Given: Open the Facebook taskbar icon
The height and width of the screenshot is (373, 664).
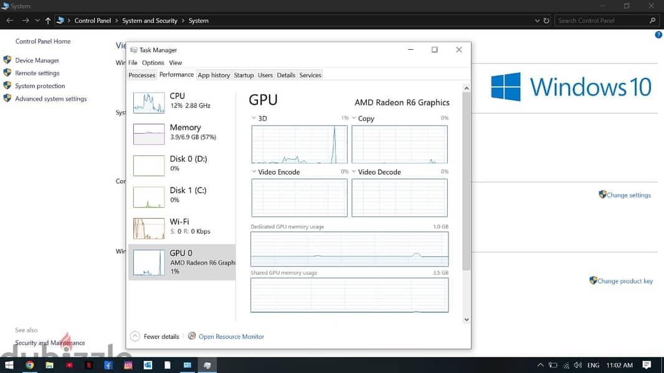Looking at the screenshot, I should coord(108,365).
